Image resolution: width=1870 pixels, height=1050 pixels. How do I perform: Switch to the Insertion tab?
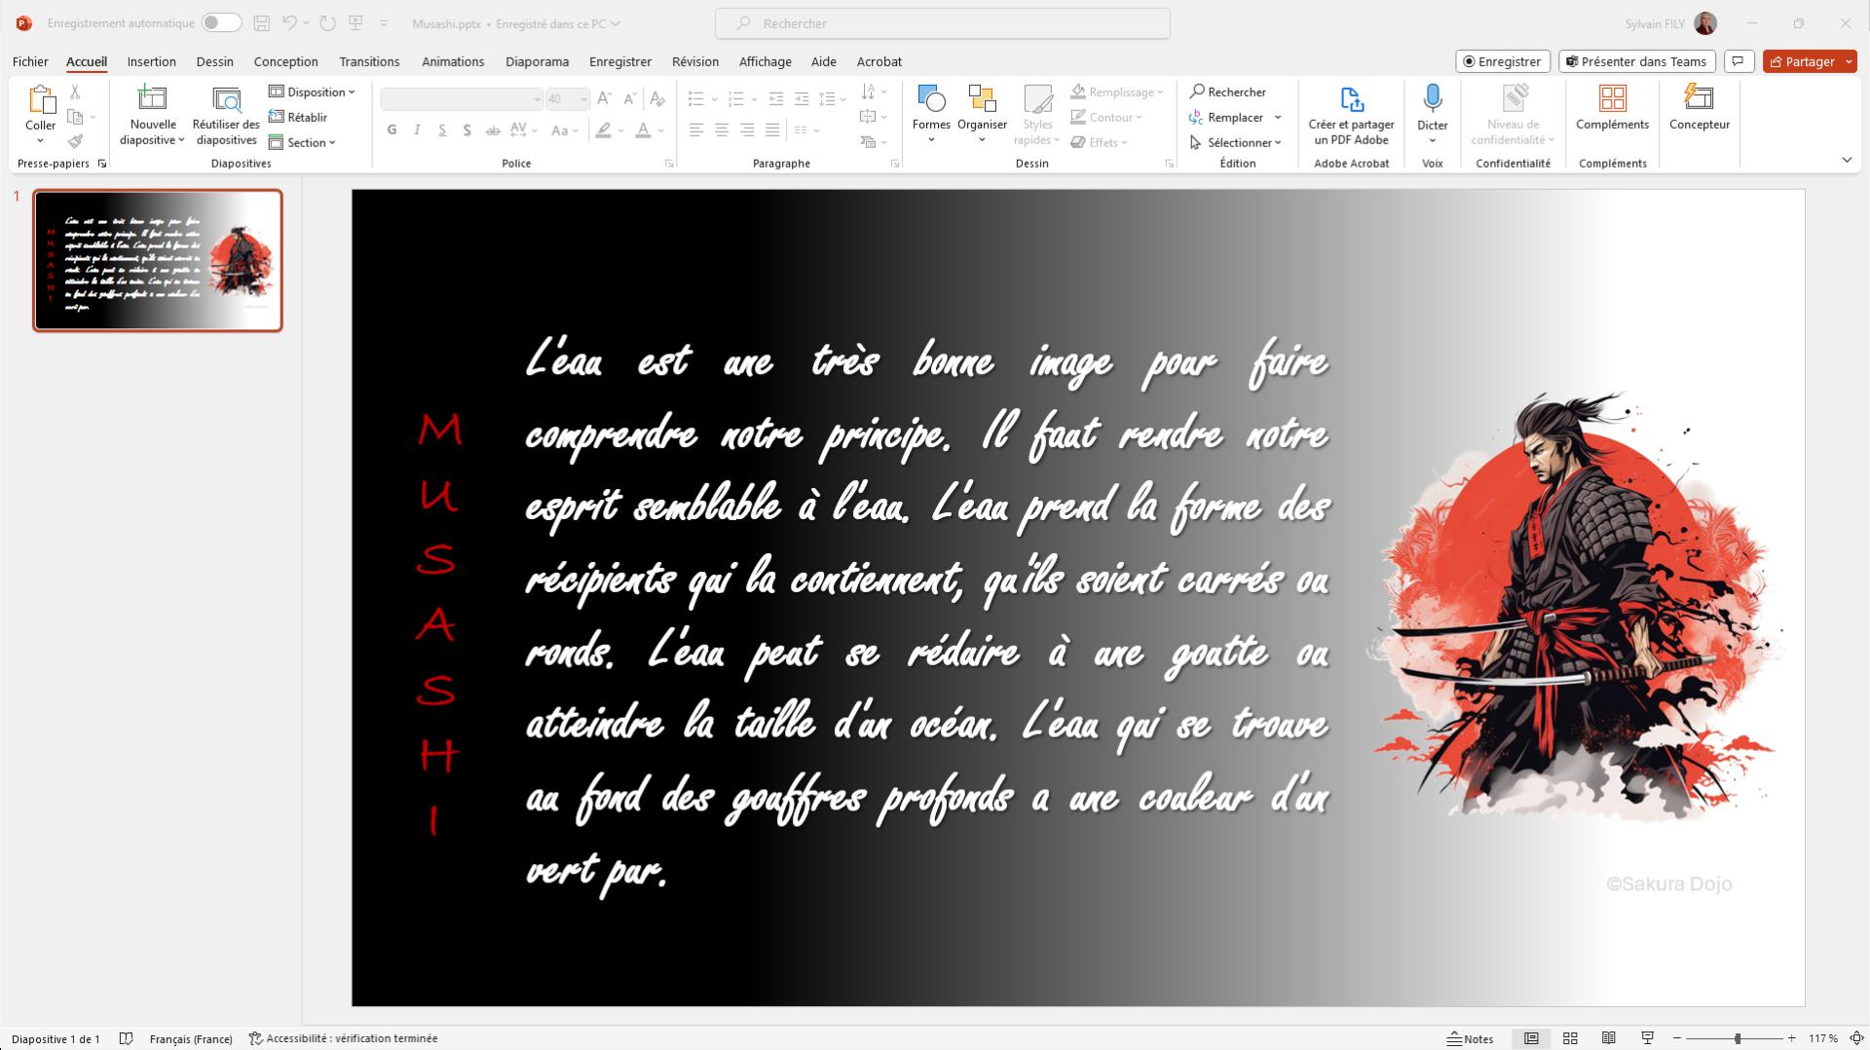click(x=151, y=61)
